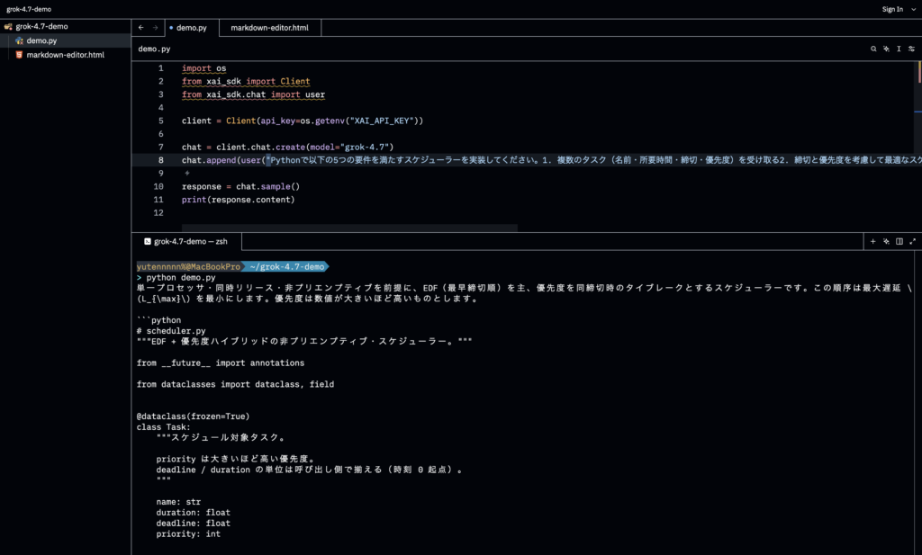Click 'chat.append(user(' on line 8
922x555 pixels.
pyautogui.click(x=223, y=160)
